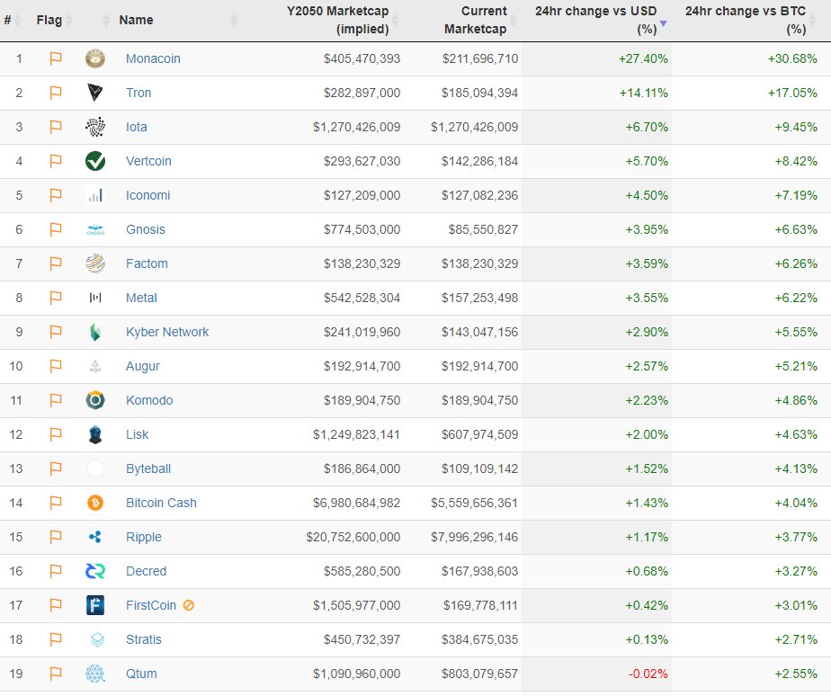Toggle the flag for Ripple
Screen dimensions: 831x696
click(56, 537)
